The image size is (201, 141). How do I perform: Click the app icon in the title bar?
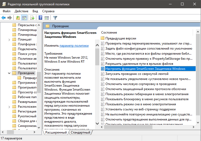[x=4, y=4]
